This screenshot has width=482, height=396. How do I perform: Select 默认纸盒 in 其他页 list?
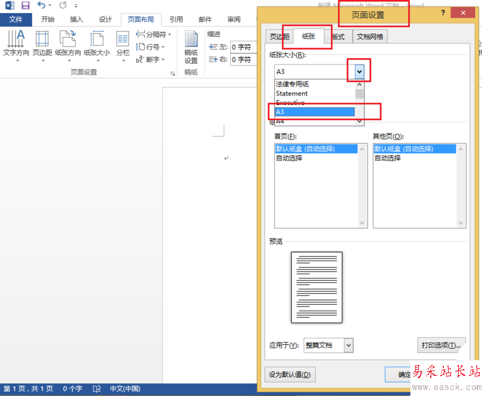click(x=415, y=148)
